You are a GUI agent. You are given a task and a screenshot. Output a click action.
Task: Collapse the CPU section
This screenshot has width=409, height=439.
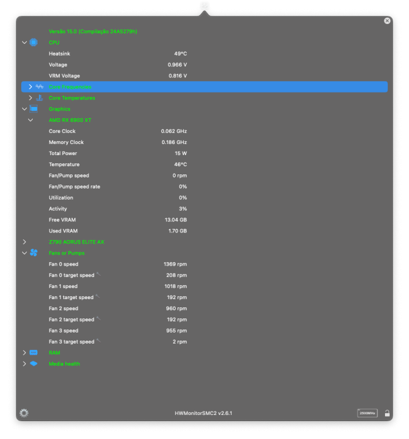(x=25, y=43)
